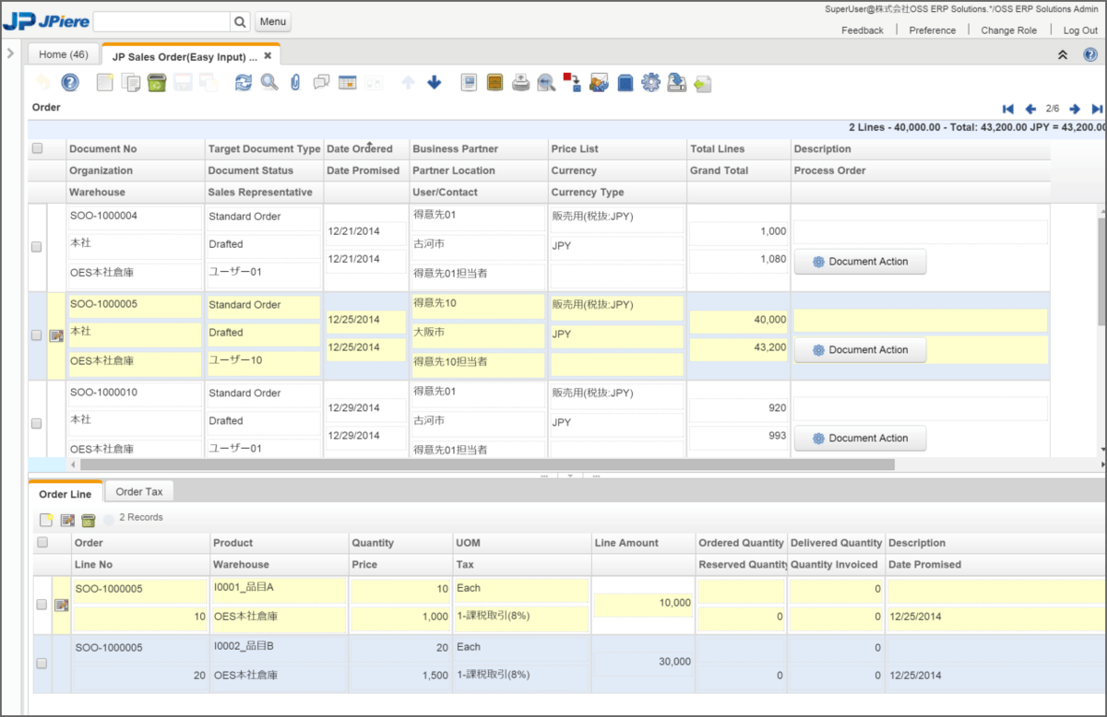This screenshot has height=717, width=1107.
Task: Switch to the Home (46) tab
Action: click(64, 54)
